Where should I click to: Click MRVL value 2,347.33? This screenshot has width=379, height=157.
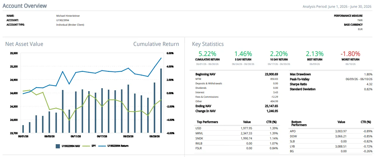click(x=246, y=133)
